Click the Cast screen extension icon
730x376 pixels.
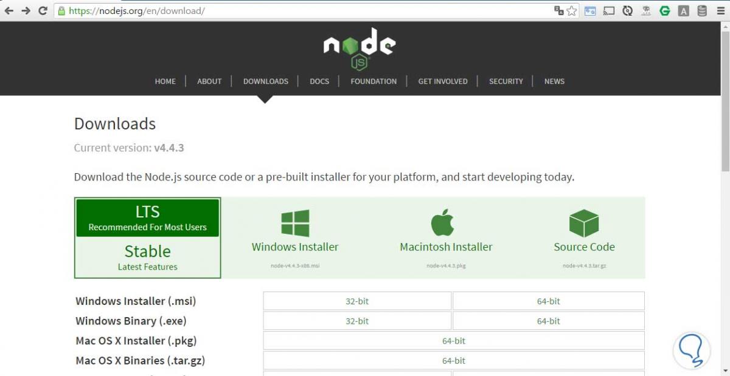click(610, 10)
